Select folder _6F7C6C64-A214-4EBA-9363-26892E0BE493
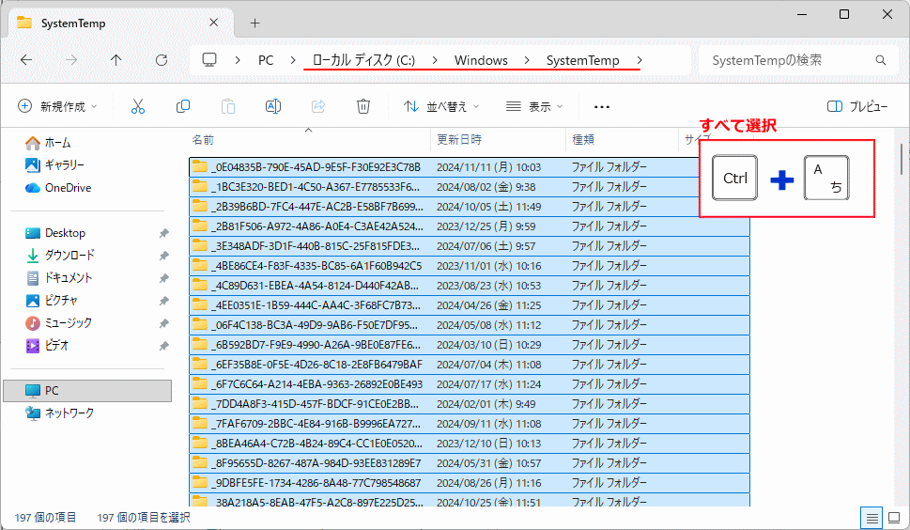 [x=470, y=384]
